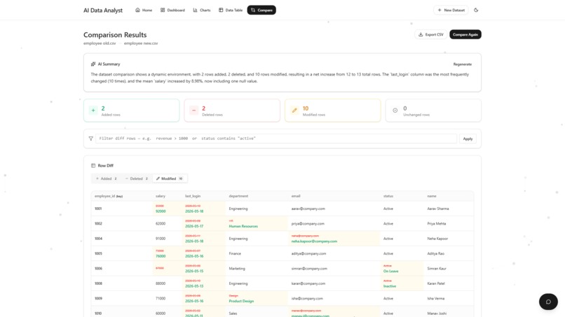The height and width of the screenshot is (317, 565).
Task: Click the filter funnel icon
Action: 91,139
